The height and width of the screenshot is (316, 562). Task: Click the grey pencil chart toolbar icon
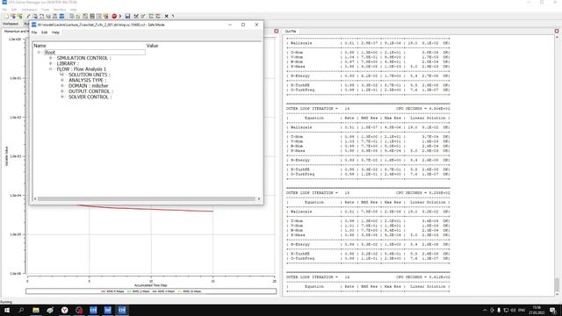[142, 16]
